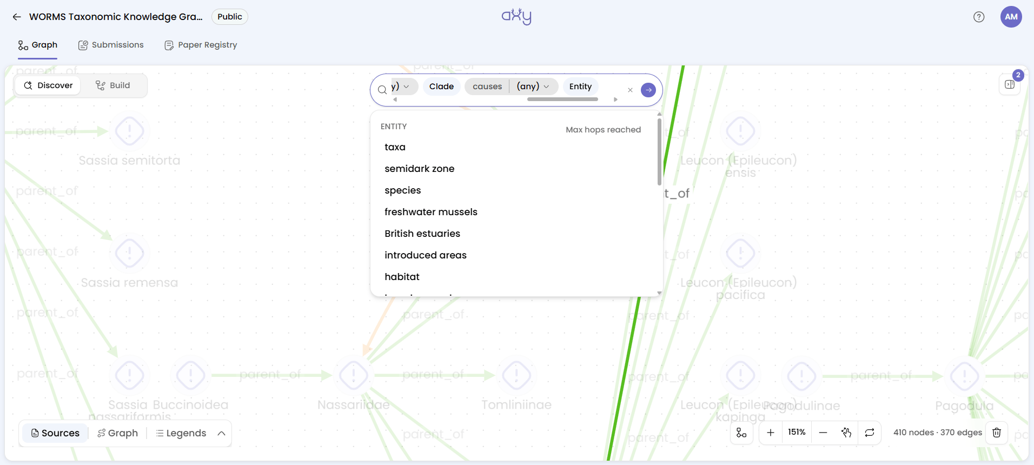The width and height of the screenshot is (1034, 465).
Task: Expand the bottom panel with the chevron
Action: 221,433
